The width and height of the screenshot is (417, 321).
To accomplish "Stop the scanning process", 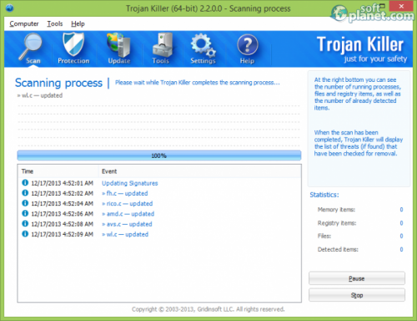I will (x=357, y=295).
